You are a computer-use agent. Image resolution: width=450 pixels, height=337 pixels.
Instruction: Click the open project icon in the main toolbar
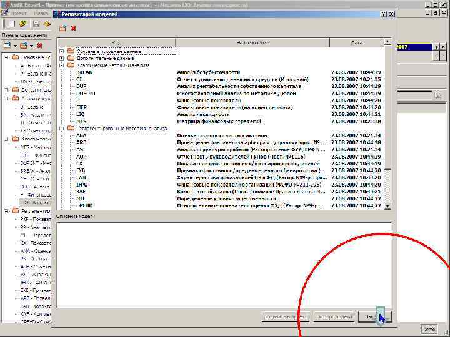23,24
